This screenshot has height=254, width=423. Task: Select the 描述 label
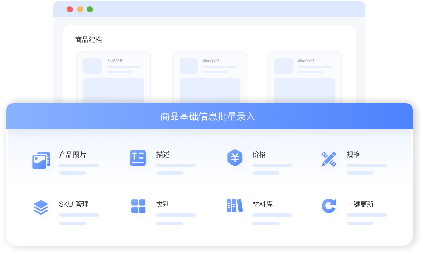tap(163, 155)
